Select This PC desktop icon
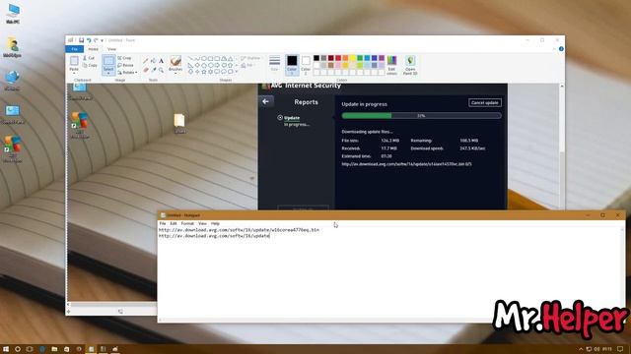This screenshot has width=631, height=354. click(x=13, y=14)
